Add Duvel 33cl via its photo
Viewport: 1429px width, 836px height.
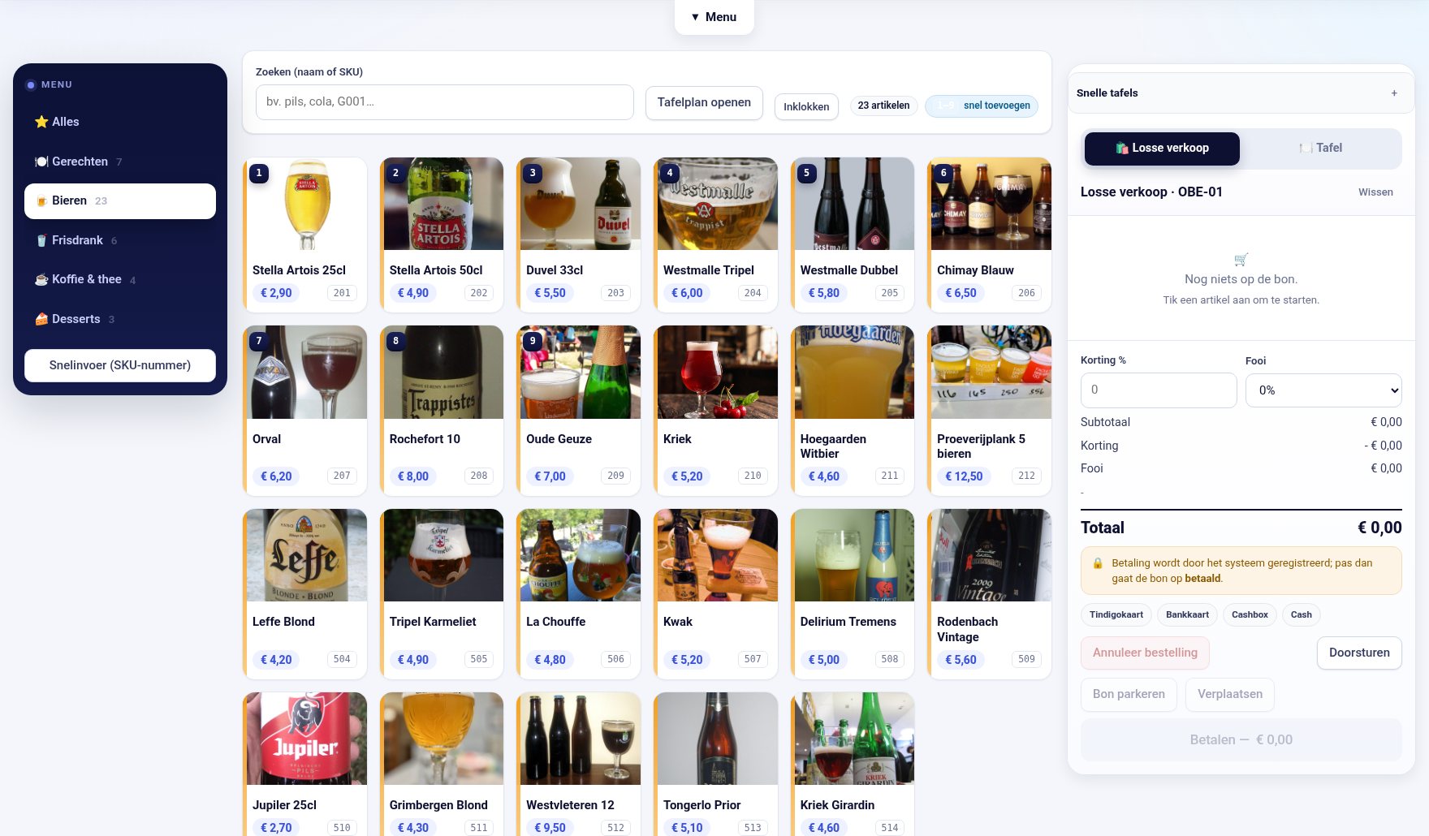[x=580, y=204]
